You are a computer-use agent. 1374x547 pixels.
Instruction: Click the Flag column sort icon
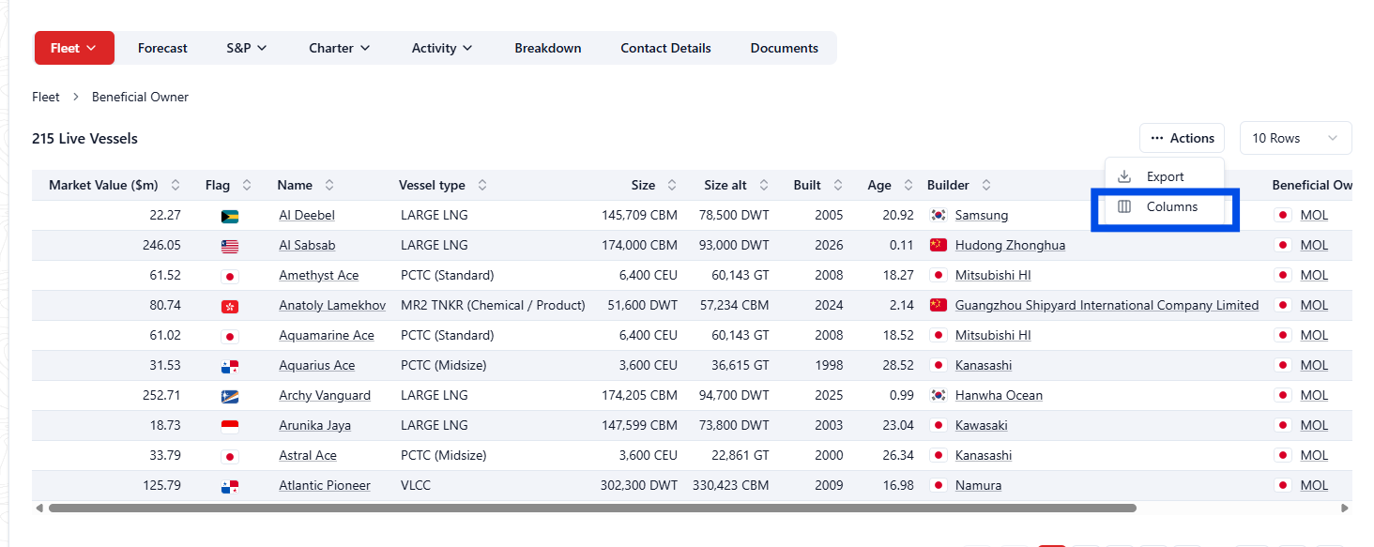[x=247, y=185]
